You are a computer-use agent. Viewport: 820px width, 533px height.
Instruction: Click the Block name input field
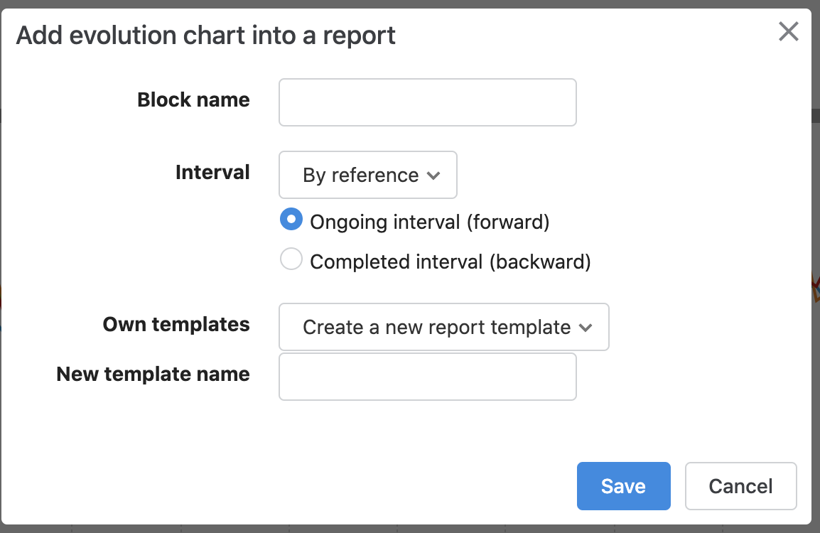[x=427, y=102]
